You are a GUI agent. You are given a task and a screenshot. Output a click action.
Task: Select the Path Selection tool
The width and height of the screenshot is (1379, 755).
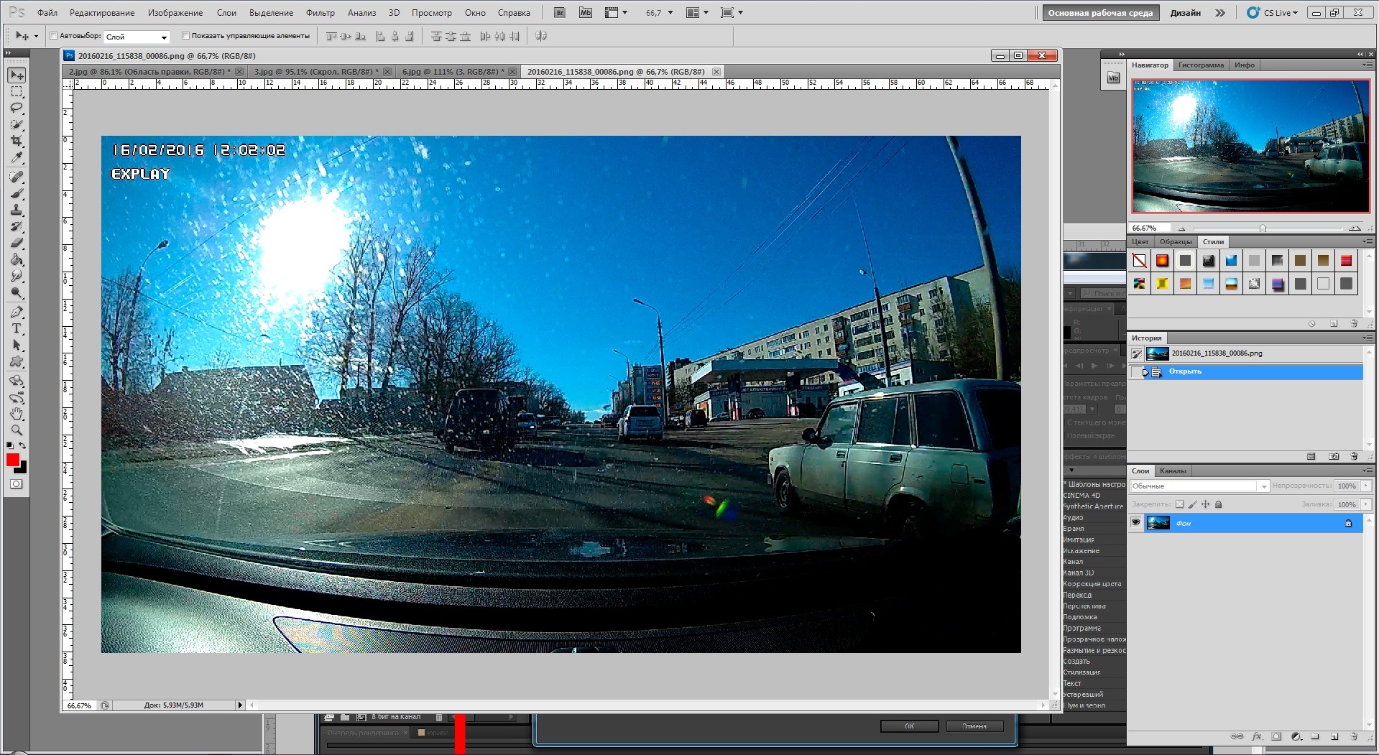pyautogui.click(x=17, y=346)
